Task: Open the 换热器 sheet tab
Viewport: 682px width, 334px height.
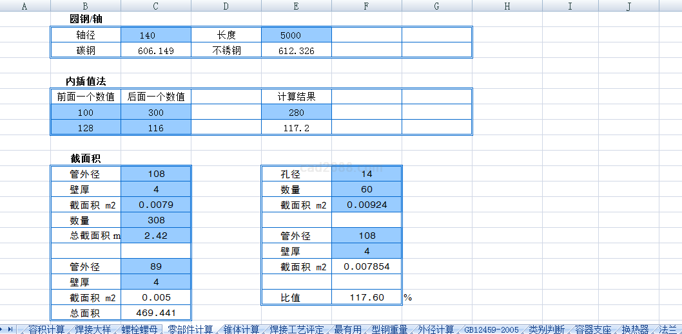Action: [635, 329]
